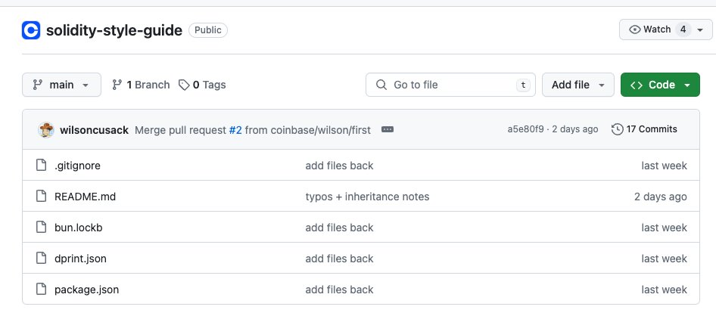The height and width of the screenshot is (316, 716).
Task: Click the README.md file icon
Action: tap(41, 197)
